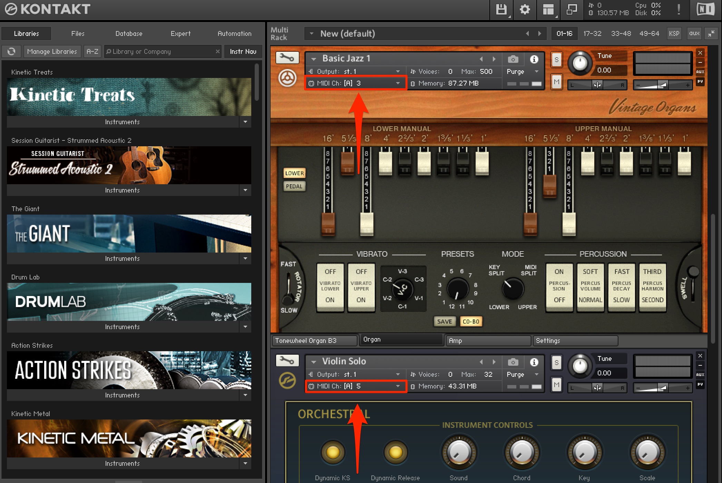Open workspace panel layout icon
722x483 pixels.
point(548,9)
